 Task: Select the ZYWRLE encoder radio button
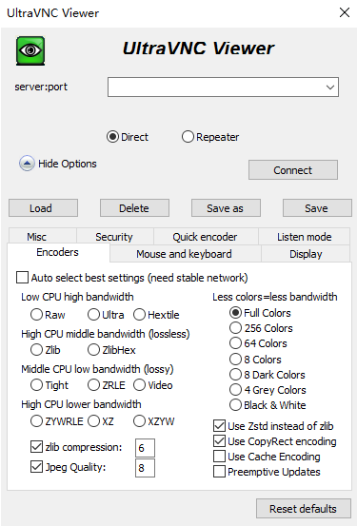(x=36, y=421)
